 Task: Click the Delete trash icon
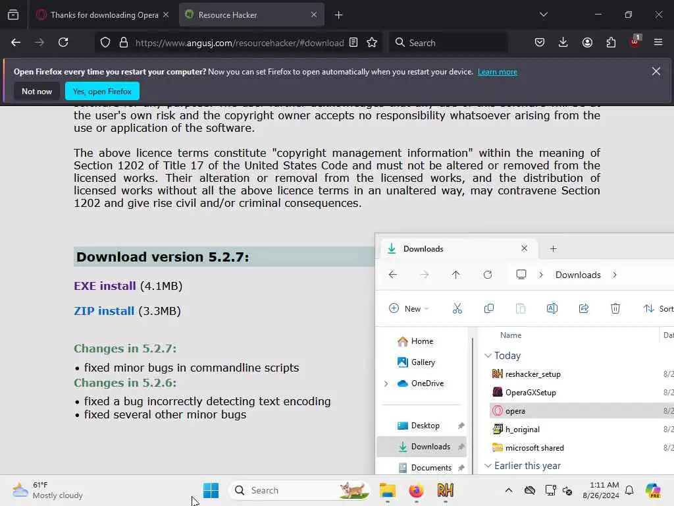(615, 308)
